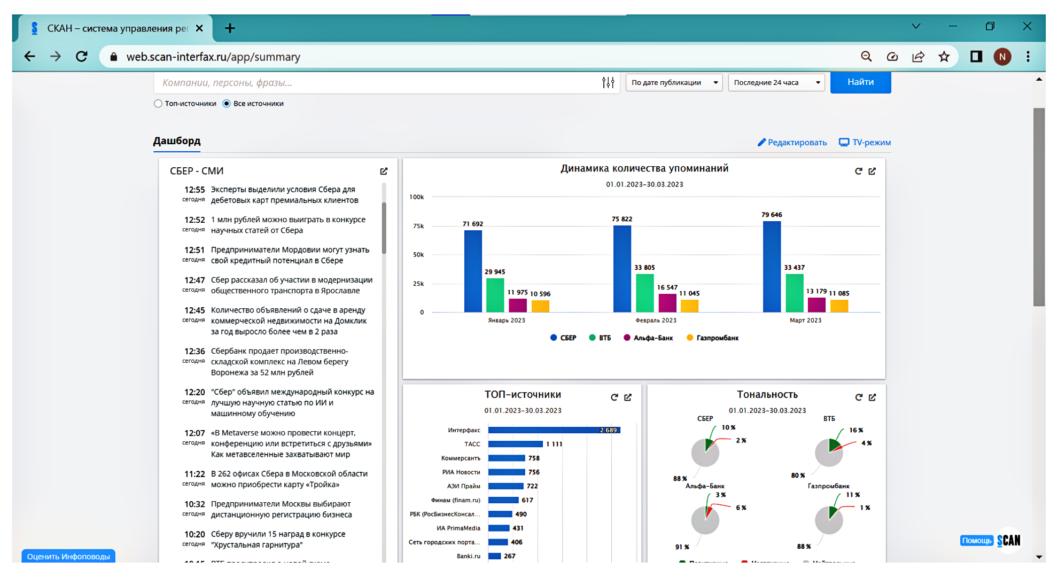Switch to the Дашборд tab
This screenshot has width=1058, height=577.
[176, 141]
